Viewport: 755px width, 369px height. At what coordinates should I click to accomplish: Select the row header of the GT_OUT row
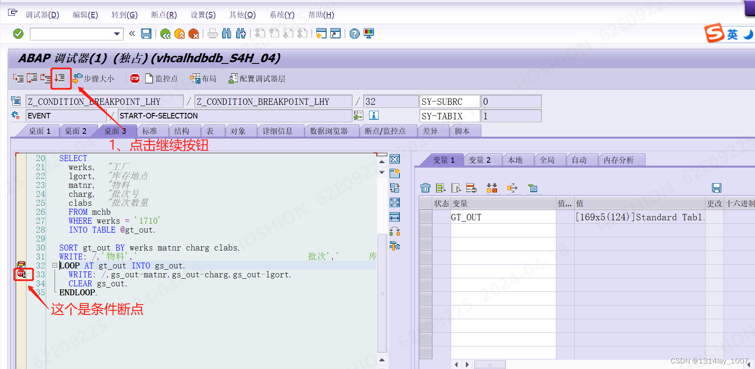(x=426, y=217)
